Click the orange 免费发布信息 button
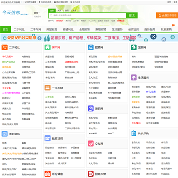This screenshot has width=178, height=178. tap(167, 15)
